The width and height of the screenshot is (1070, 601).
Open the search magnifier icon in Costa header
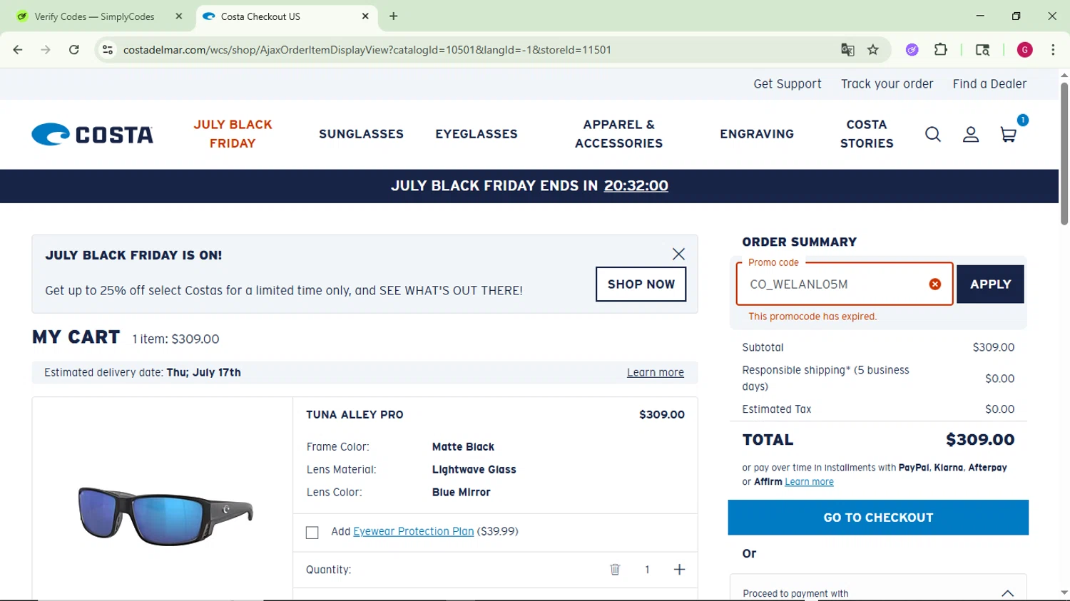click(932, 134)
